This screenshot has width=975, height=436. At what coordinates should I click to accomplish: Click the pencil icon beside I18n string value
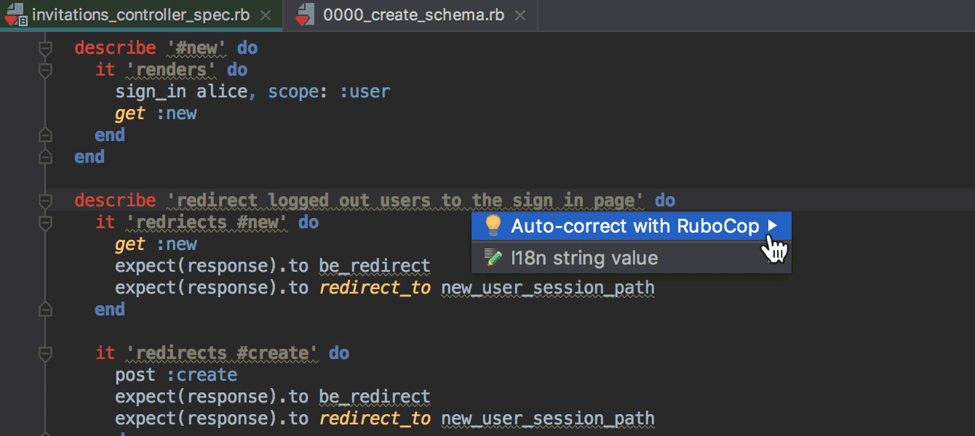pos(493,258)
